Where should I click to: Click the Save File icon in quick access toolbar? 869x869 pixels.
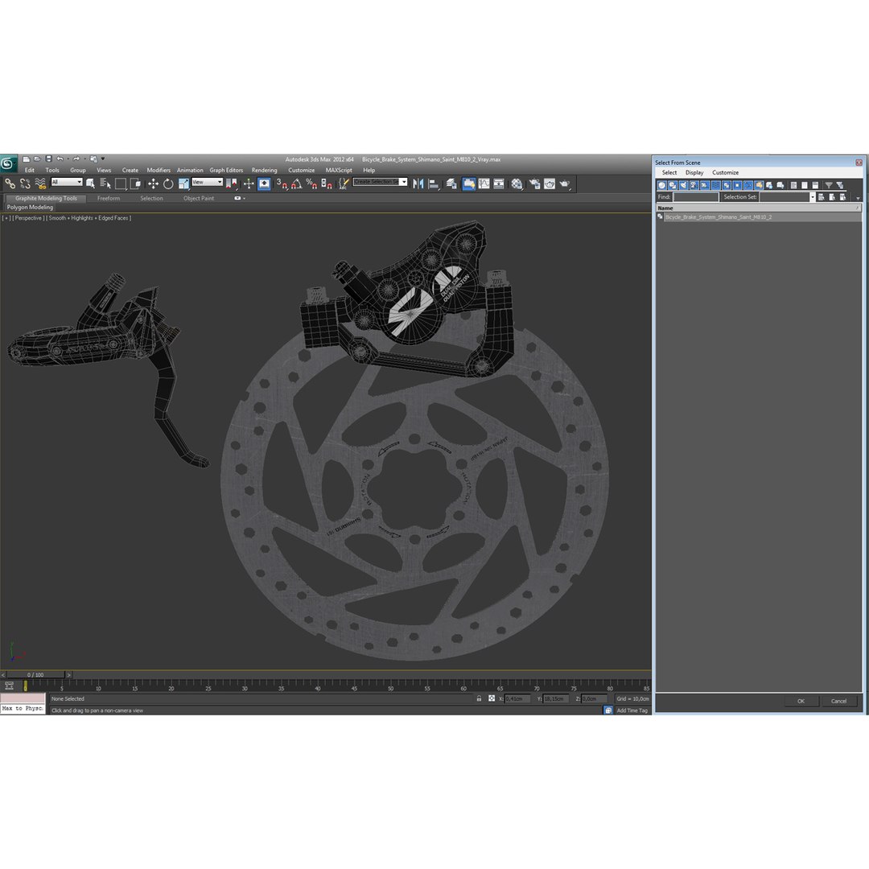tap(48, 159)
